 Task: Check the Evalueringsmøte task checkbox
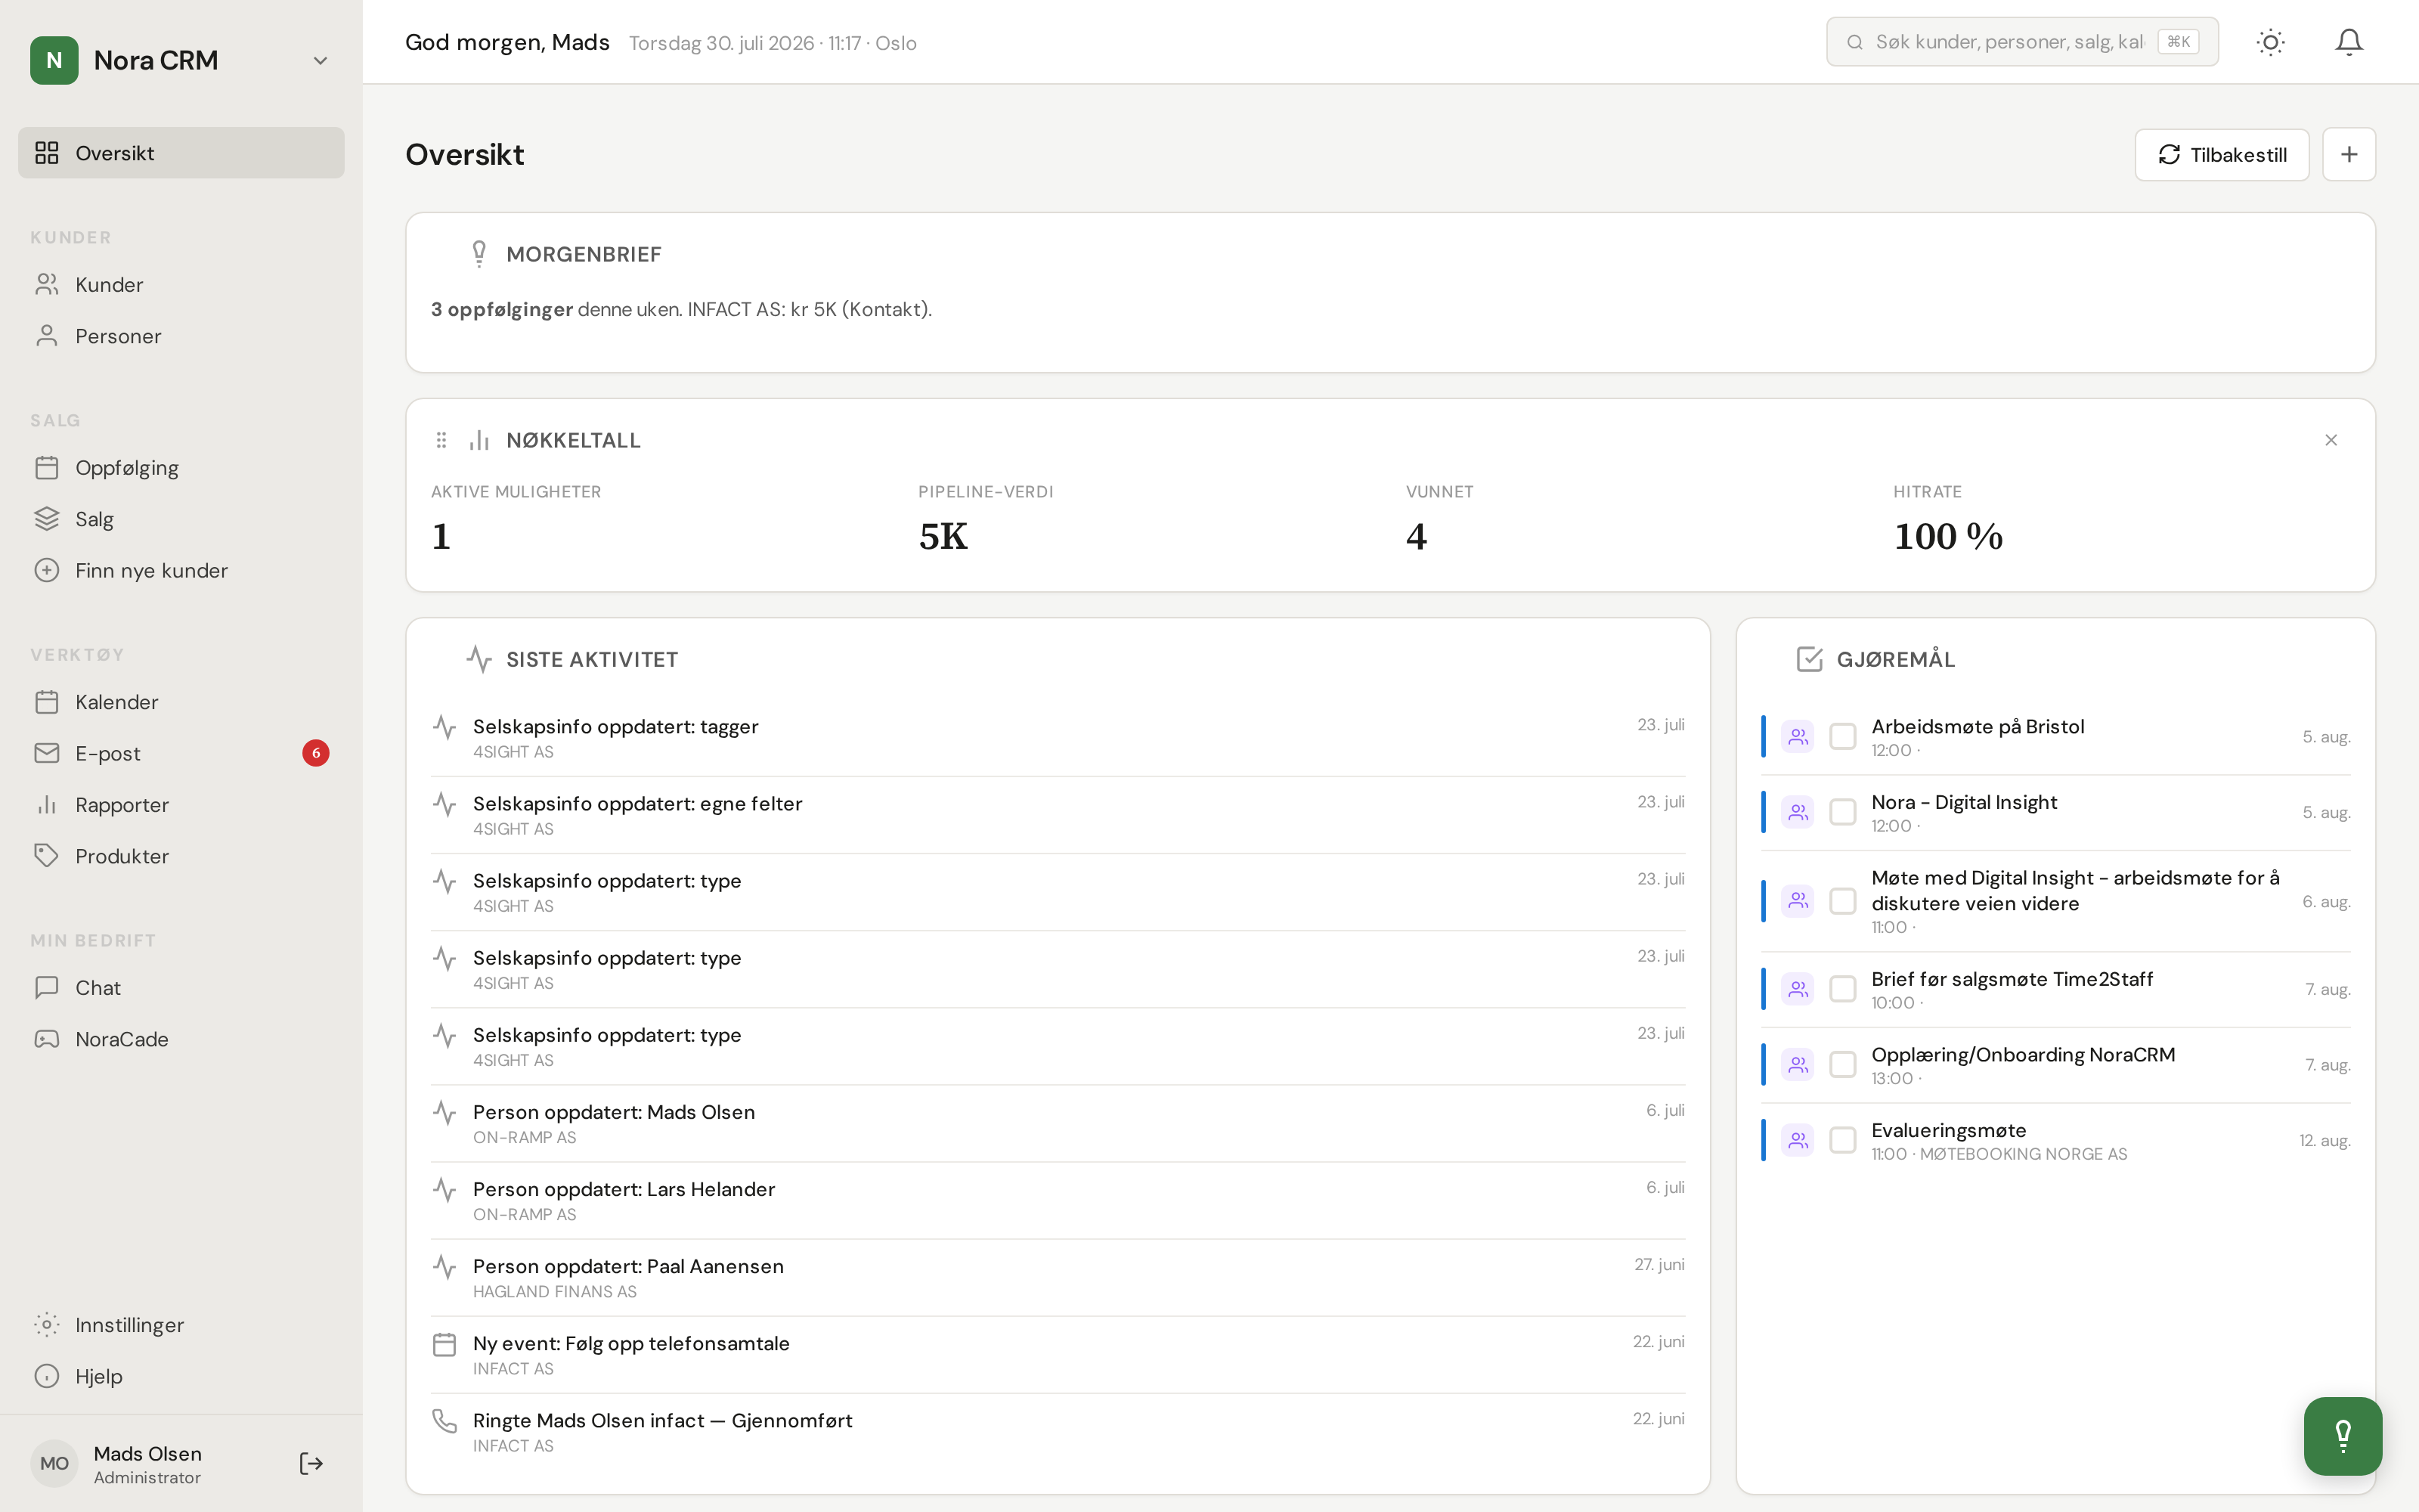point(1842,1140)
